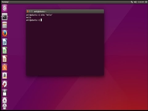Minimize the amit@ubuntu terminal window

point(30,11)
